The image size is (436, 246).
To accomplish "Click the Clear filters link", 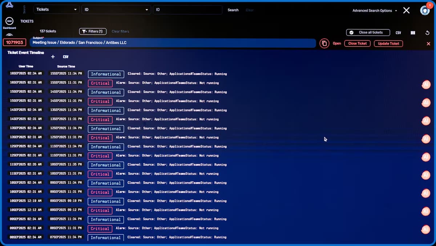I will [120, 32].
